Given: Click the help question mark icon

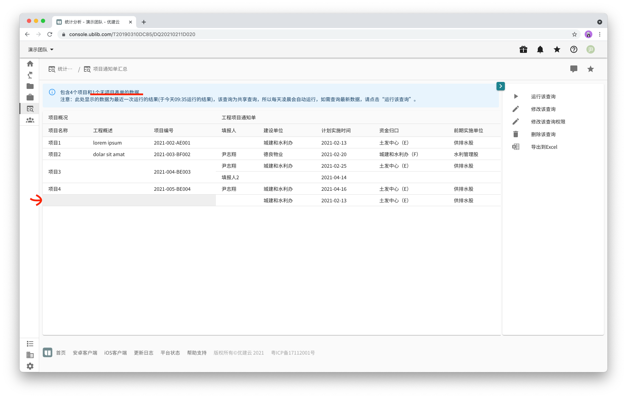Looking at the screenshot, I should (x=573, y=49).
